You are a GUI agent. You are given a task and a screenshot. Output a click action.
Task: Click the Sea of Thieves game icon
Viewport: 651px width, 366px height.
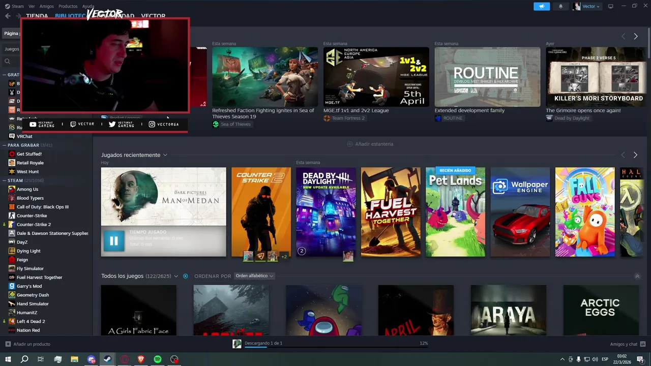(x=216, y=124)
